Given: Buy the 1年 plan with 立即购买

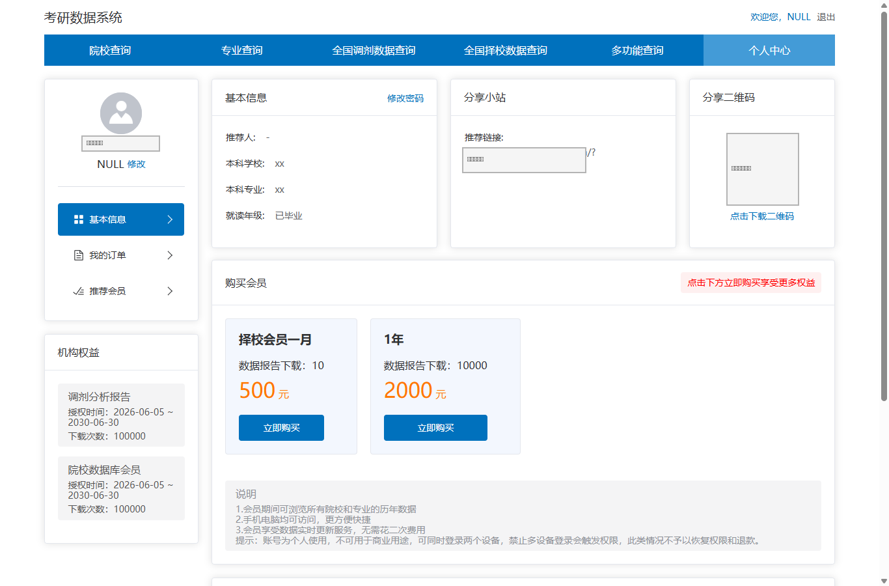Looking at the screenshot, I should [x=435, y=428].
